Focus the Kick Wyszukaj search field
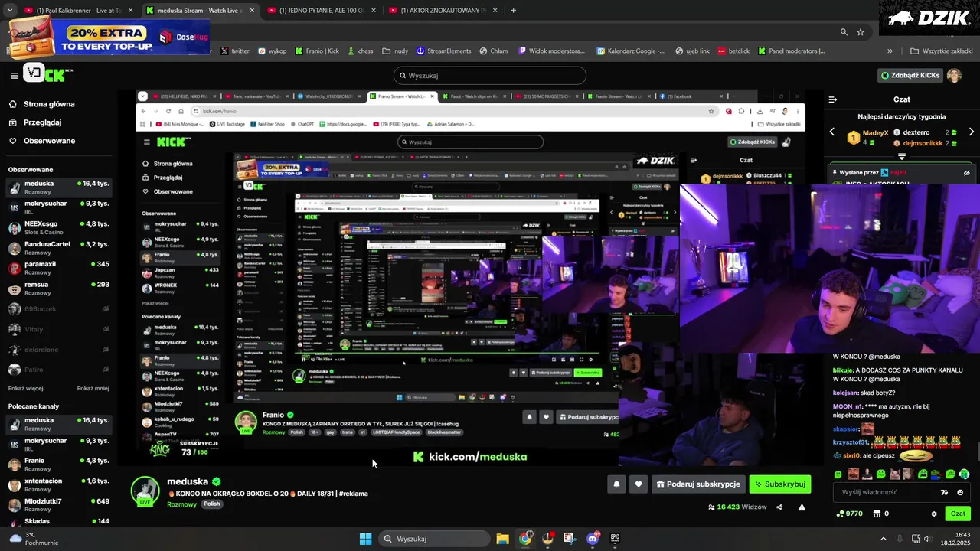This screenshot has width=980, height=551. (490, 76)
